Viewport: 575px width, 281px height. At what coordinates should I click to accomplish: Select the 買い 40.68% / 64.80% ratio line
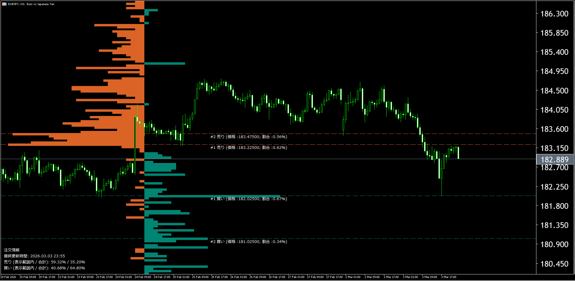(44, 268)
